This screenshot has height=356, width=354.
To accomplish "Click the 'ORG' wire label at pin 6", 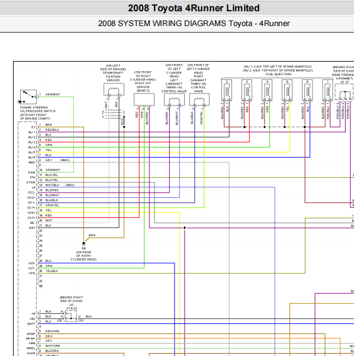I will [49, 336].
